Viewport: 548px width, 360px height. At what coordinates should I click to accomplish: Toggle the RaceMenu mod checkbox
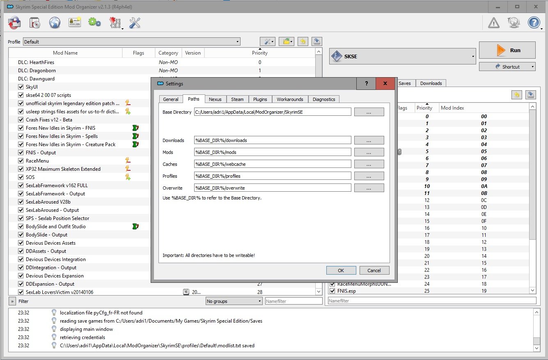coord(21,161)
